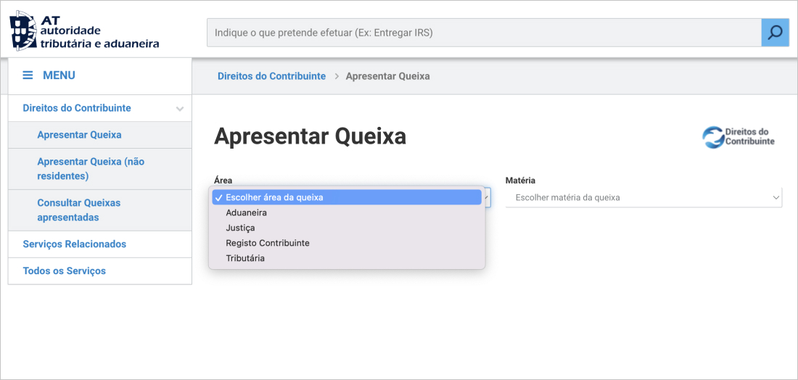Open the Matéria dropdown
Viewport: 798px width, 380px height.
tap(643, 197)
